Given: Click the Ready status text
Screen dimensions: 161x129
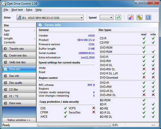Looking at the screenshot, I should pyautogui.click(x=6, y=125).
